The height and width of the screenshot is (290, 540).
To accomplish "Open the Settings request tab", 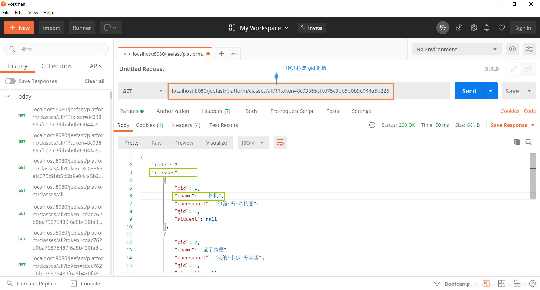I will [361, 111].
